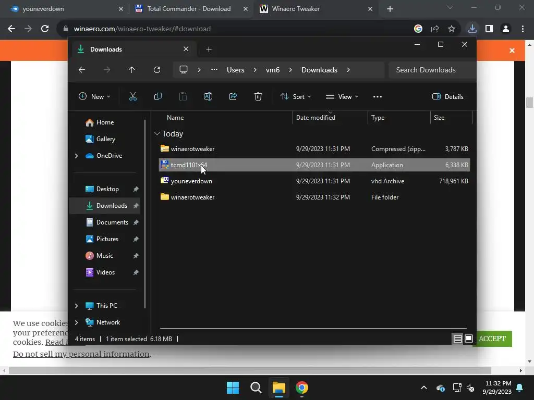Close the orange banner on winaero page
534x400 pixels.
512,51
